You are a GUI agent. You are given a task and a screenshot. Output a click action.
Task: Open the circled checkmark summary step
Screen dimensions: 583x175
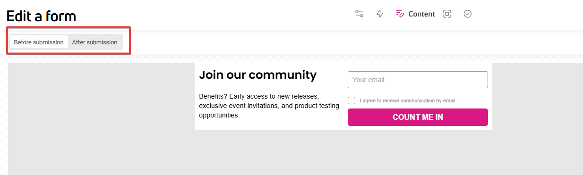click(x=468, y=14)
